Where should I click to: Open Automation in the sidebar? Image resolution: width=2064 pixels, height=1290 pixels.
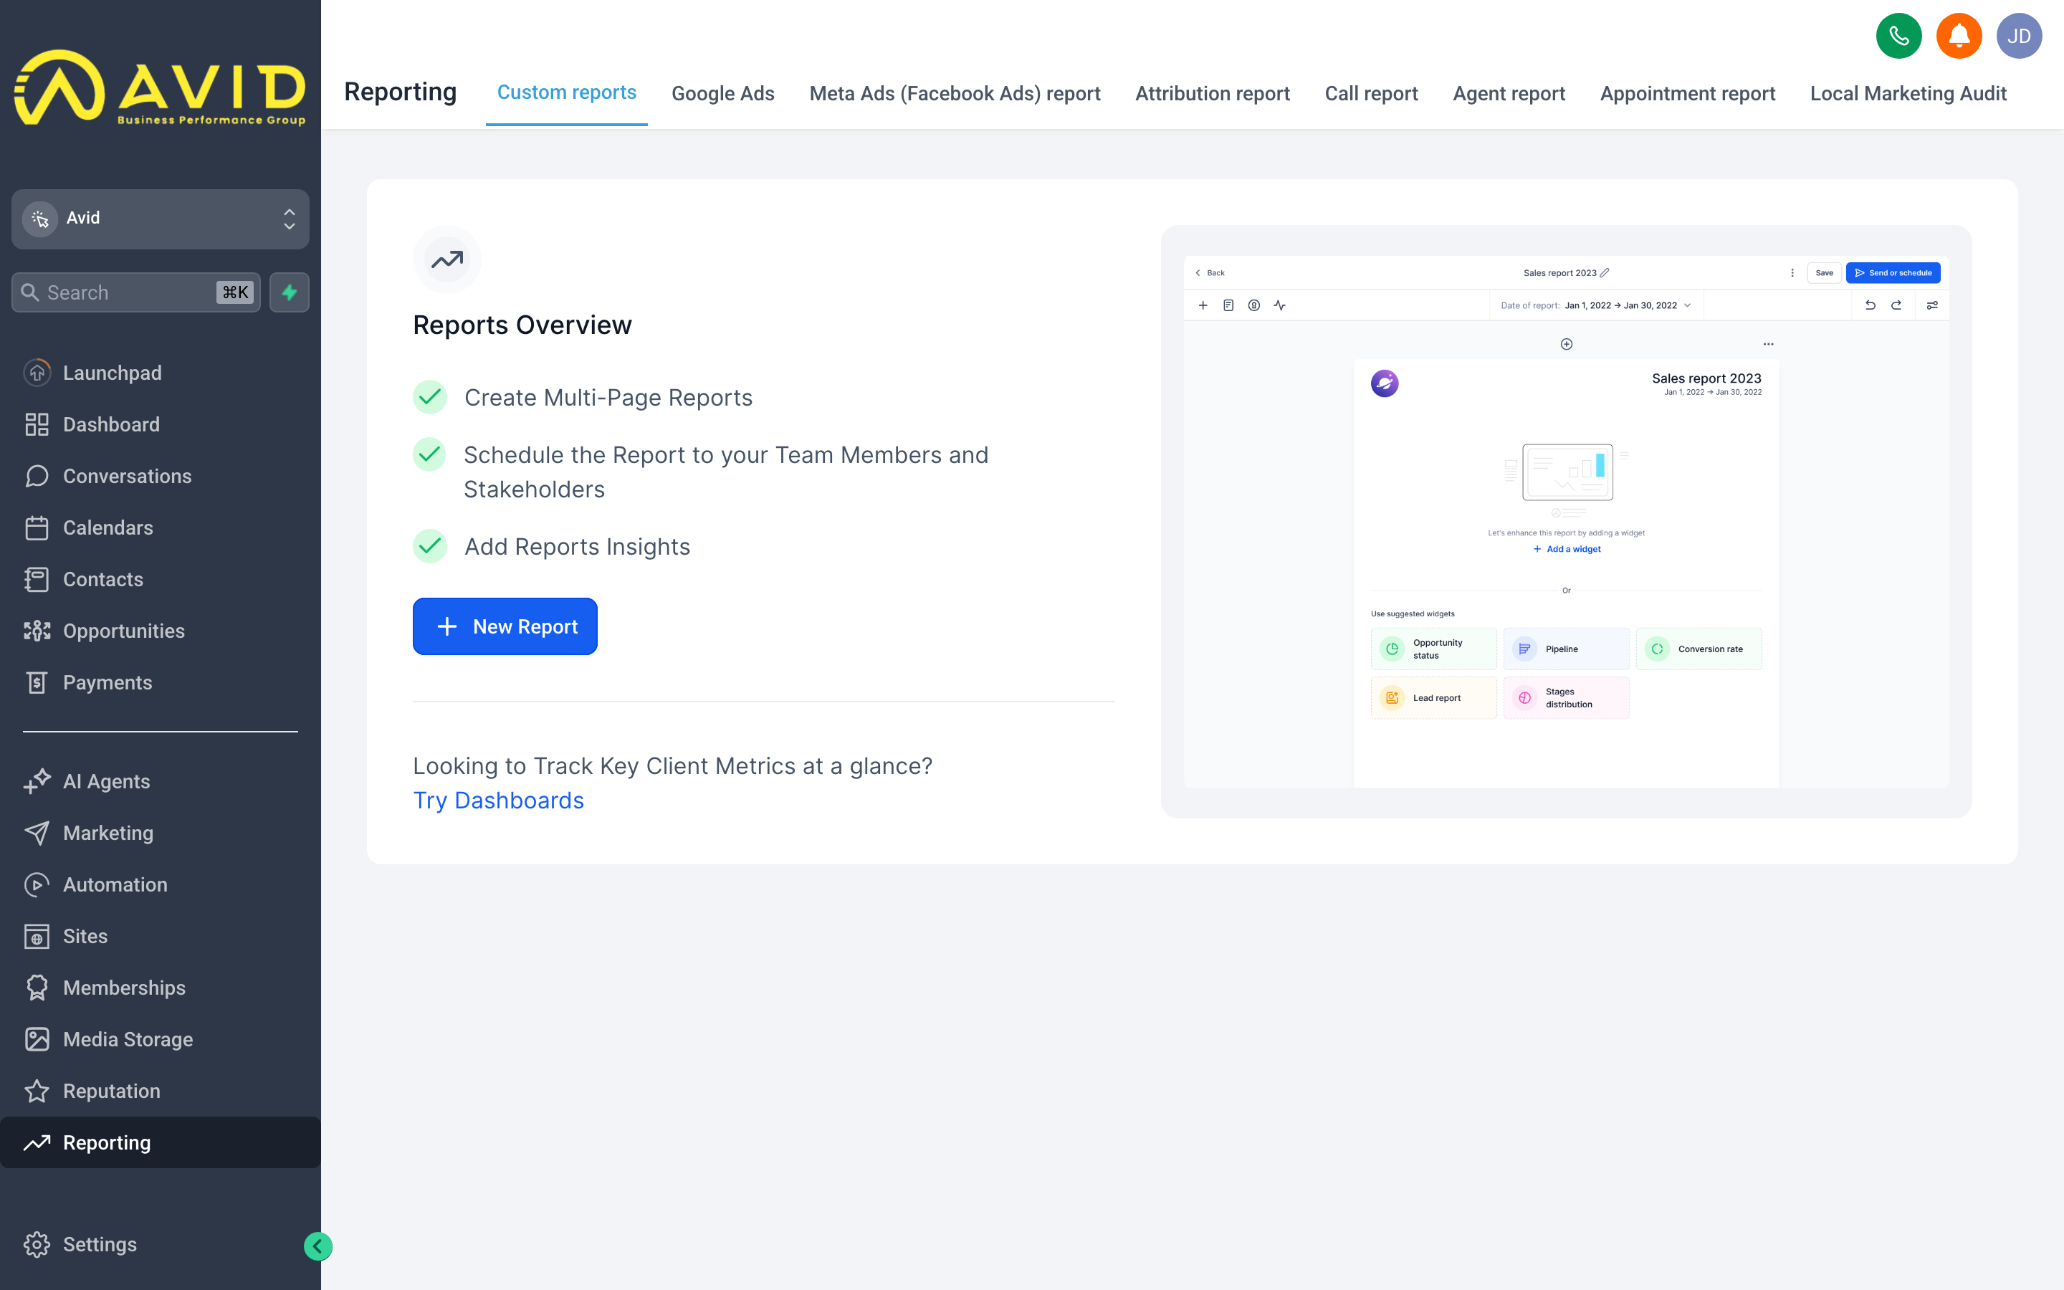(161, 885)
